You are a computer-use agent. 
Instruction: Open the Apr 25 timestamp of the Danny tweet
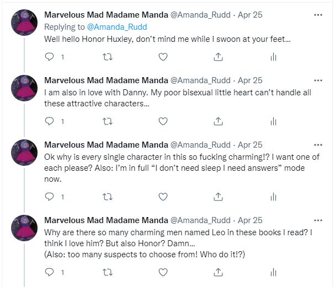(x=250, y=80)
